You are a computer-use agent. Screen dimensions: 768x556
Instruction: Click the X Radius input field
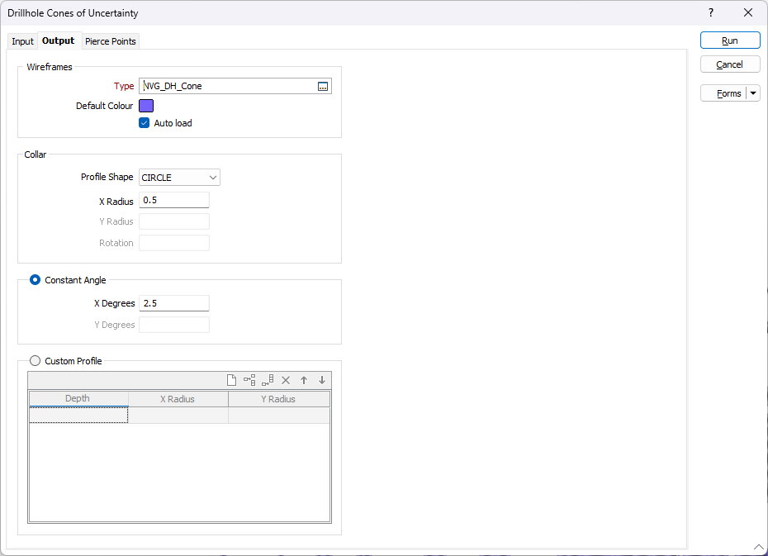pos(174,201)
